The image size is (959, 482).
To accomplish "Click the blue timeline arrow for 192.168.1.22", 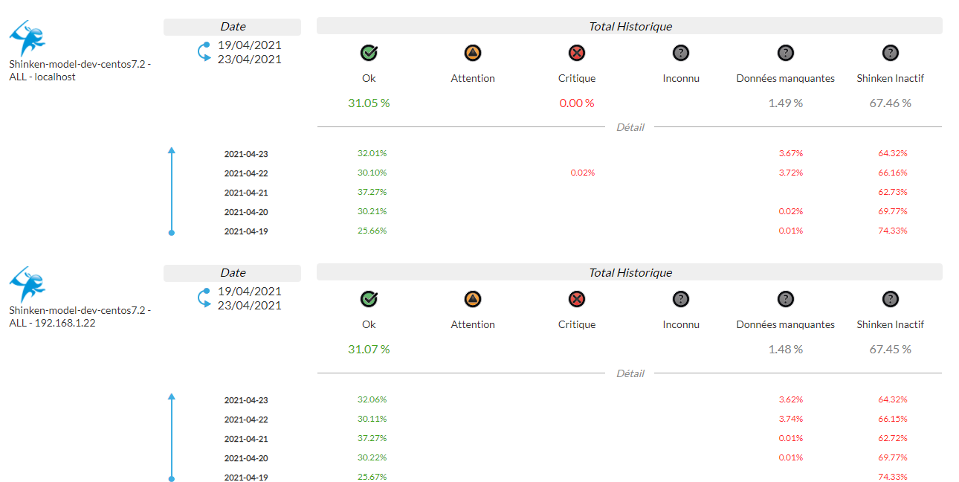I will [x=172, y=437].
